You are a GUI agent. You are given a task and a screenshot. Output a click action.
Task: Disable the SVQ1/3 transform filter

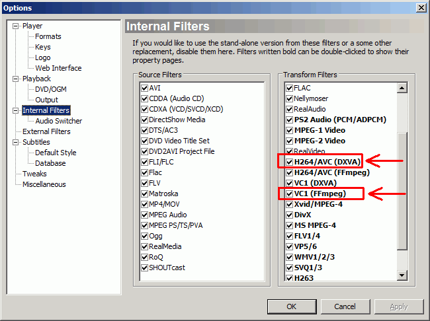click(289, 268)
